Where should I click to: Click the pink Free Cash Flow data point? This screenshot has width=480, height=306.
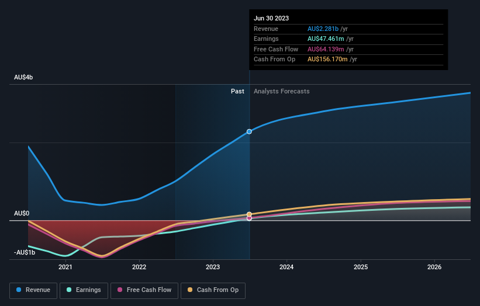pos(249,218)
